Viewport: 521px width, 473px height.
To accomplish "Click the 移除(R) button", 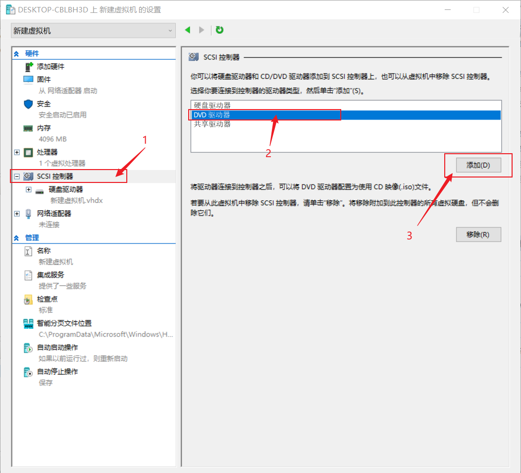I will pos(478,235).
